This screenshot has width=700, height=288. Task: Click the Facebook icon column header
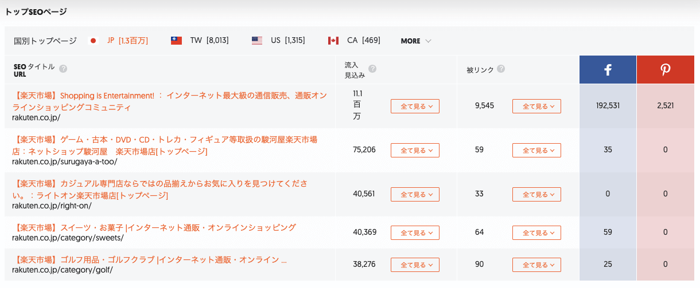[x=608, y=70]
